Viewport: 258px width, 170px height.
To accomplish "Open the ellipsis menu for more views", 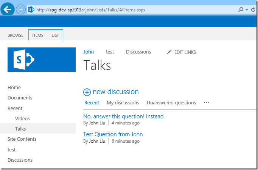I will tap(206, 102).
